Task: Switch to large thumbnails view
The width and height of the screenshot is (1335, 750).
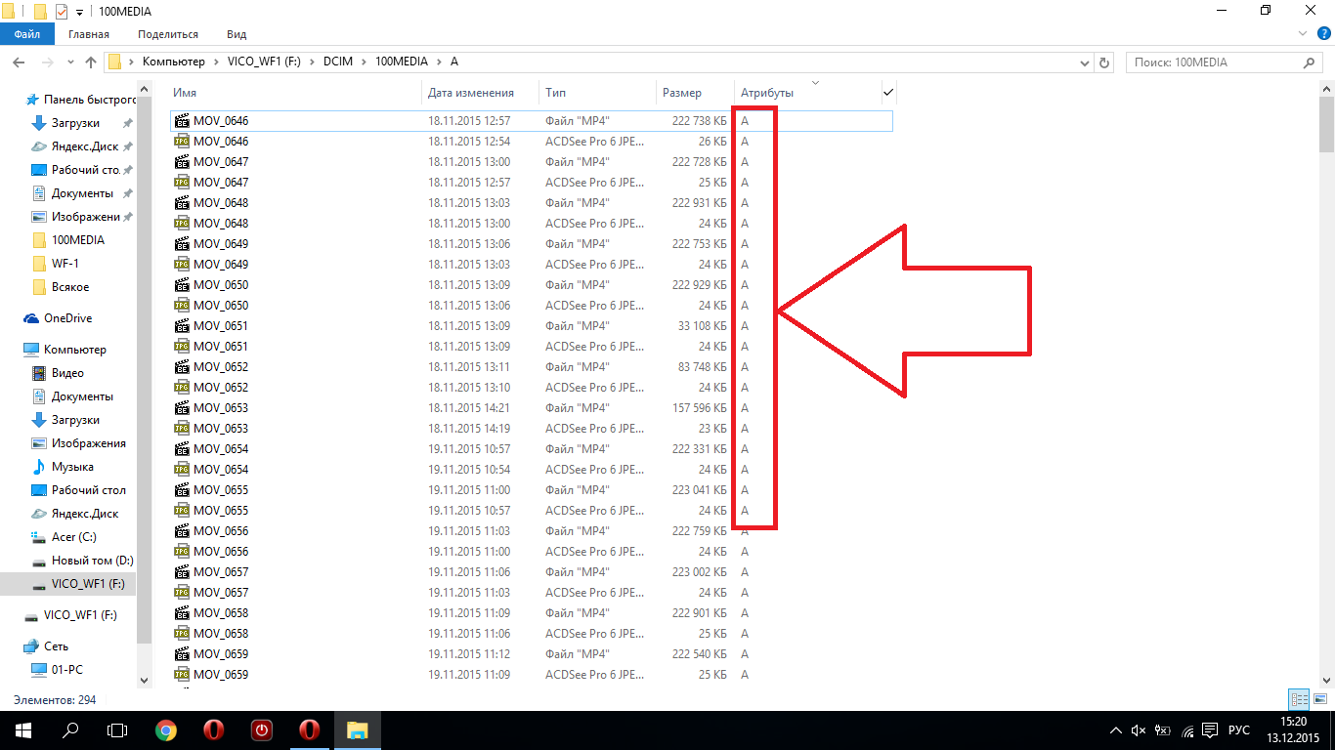Action: tap(1320, 699)
